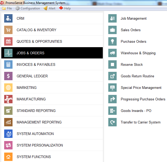This screenshot has width=167, height=162.
Task: Open the MANUFACTURING module
Action: tap(52, 99)
